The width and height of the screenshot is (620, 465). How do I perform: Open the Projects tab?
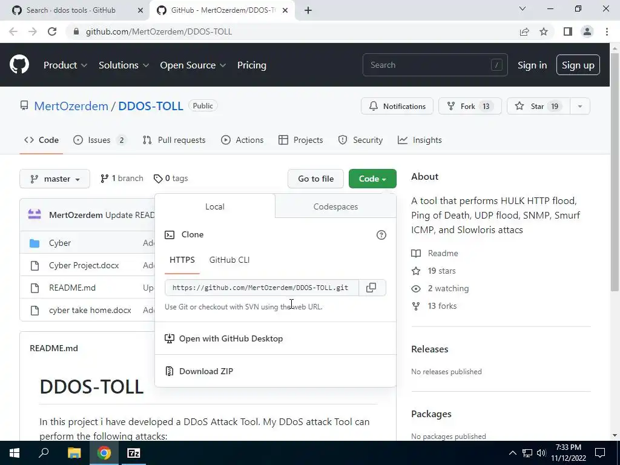pyautogui.click(x=301, y=140)
